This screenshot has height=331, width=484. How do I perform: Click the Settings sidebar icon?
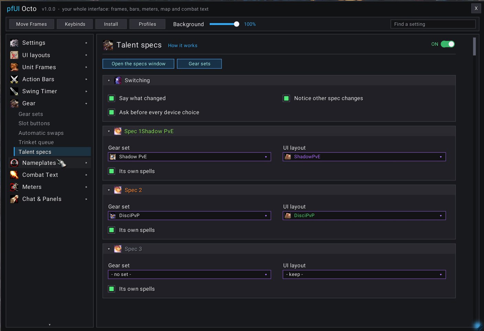pyautogui.click(x=14, y=43)
